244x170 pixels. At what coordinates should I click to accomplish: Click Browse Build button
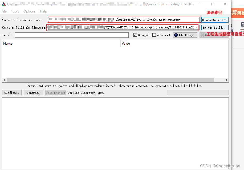point(215,28)
